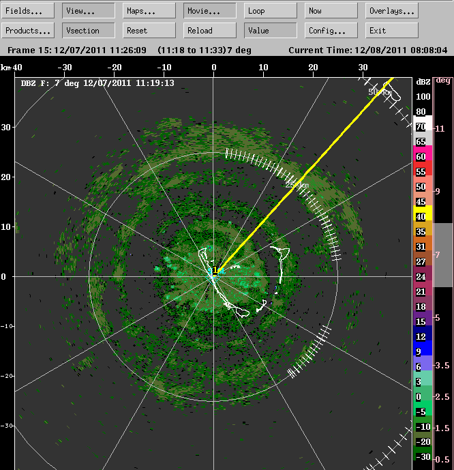Open the Overlays... dialog

[392, 11]
